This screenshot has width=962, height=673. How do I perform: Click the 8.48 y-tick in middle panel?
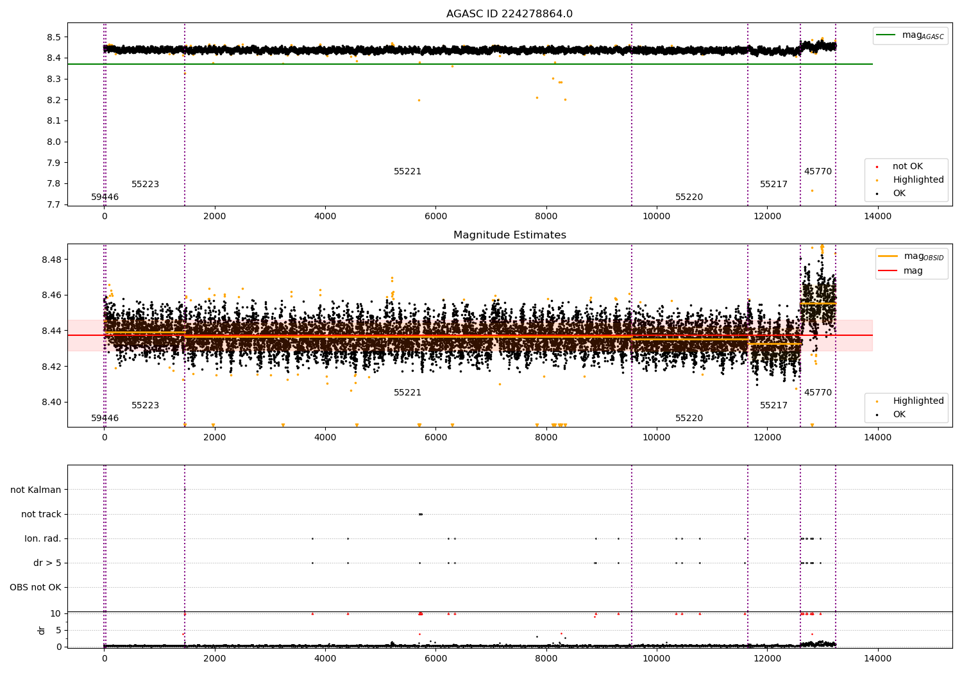point(51,260)
